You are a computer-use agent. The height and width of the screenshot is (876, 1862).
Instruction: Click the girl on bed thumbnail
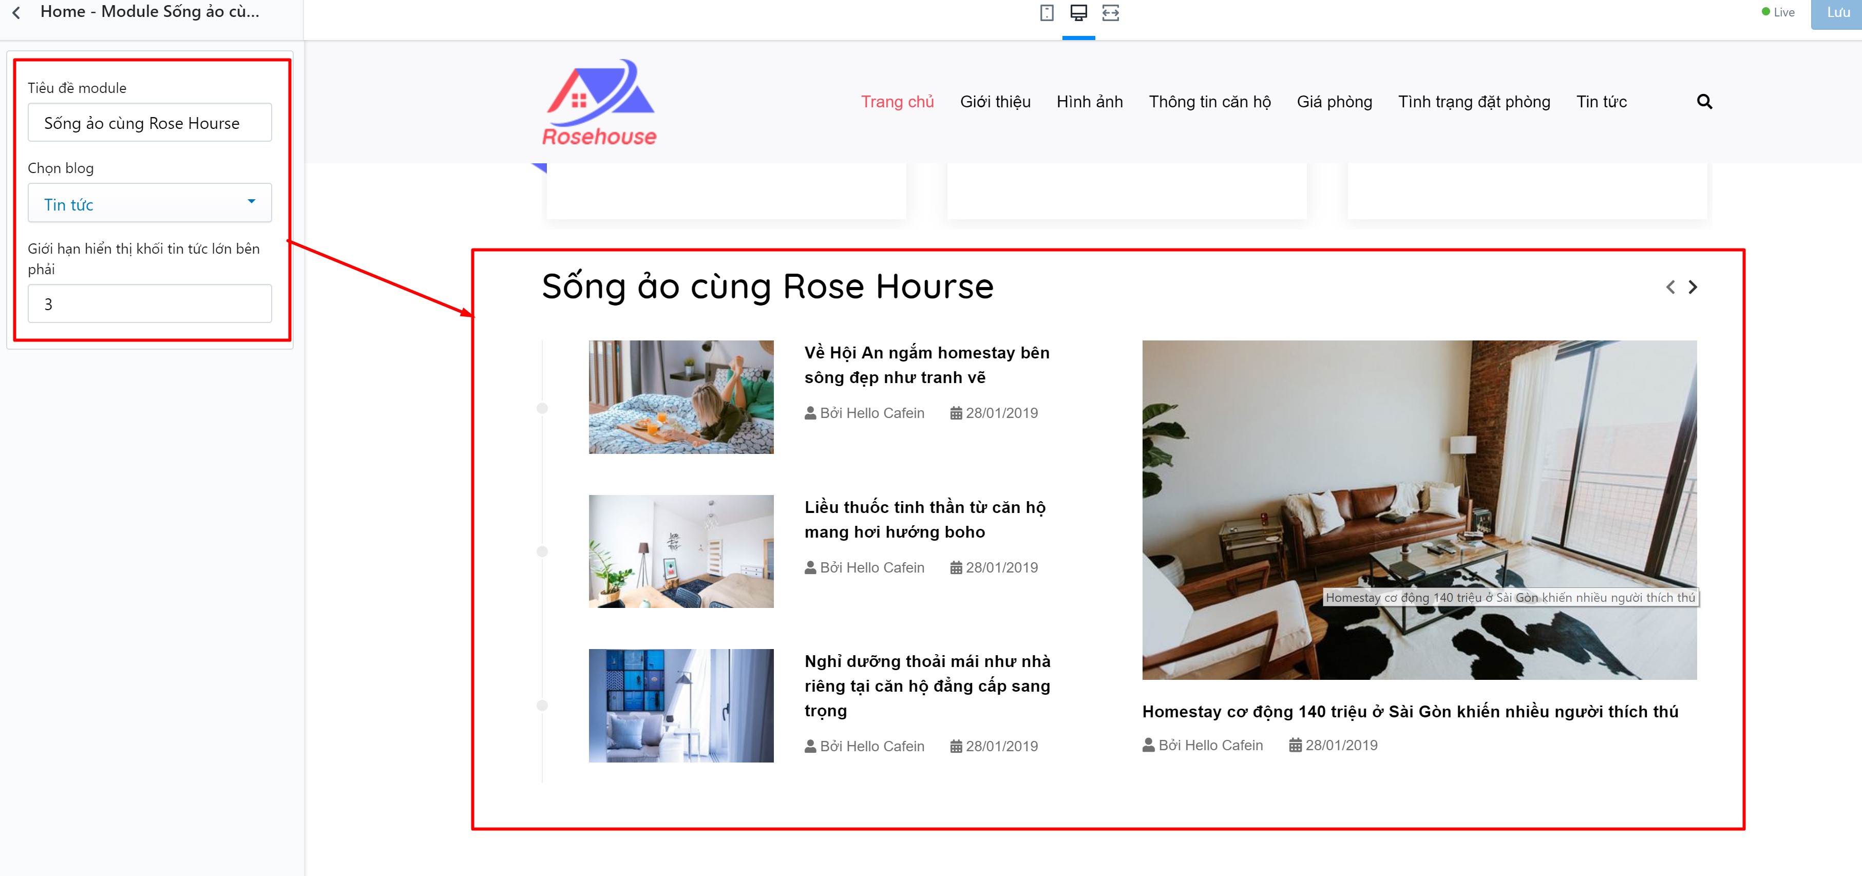(681, 397)
